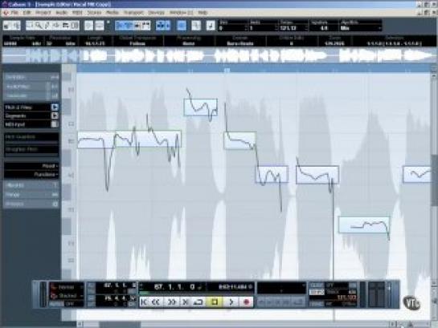
Task: Open the Functions dropdown in inspector
Action: coord(31,175)
